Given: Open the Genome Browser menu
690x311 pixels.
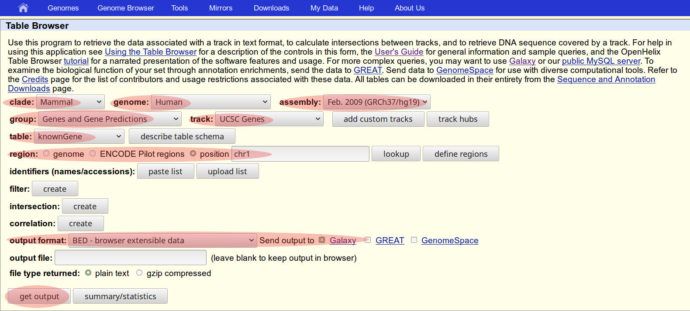Looking at the screenshot, I should pyautogui.click(x=126, y=8).
